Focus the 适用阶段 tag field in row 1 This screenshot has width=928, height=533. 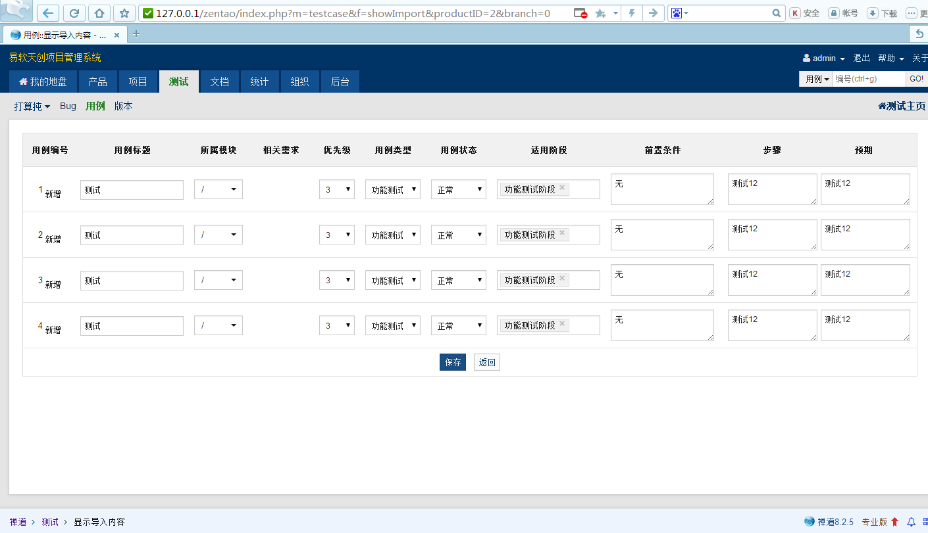tap(548, 189)
